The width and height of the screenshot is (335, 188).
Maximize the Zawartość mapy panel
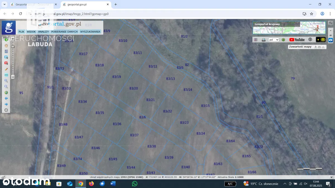(x=319, y=47)
